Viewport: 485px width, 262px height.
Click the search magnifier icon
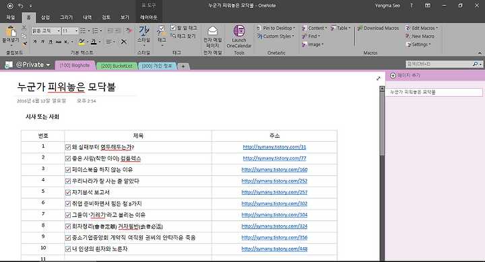click(x=475, y=64)
